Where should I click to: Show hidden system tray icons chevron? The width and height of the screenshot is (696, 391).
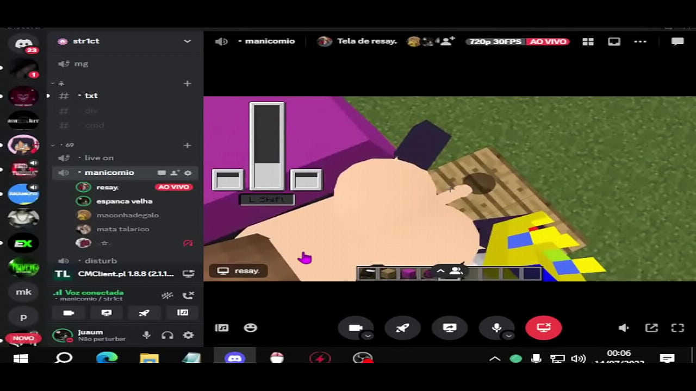coord(495,359)
